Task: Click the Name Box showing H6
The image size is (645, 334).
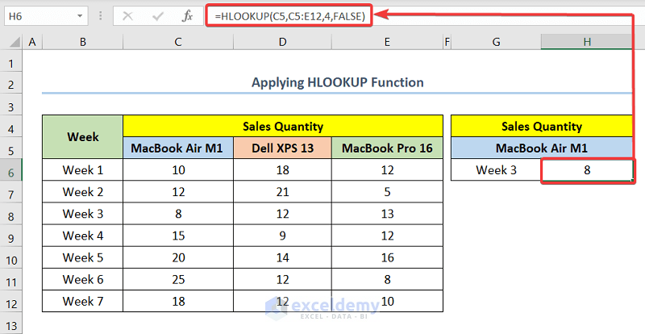Action: click(45, 16)
